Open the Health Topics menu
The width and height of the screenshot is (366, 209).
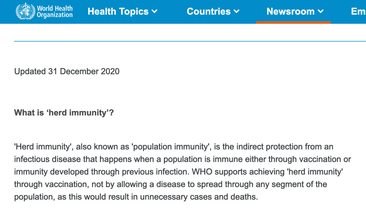coord(118,11)
